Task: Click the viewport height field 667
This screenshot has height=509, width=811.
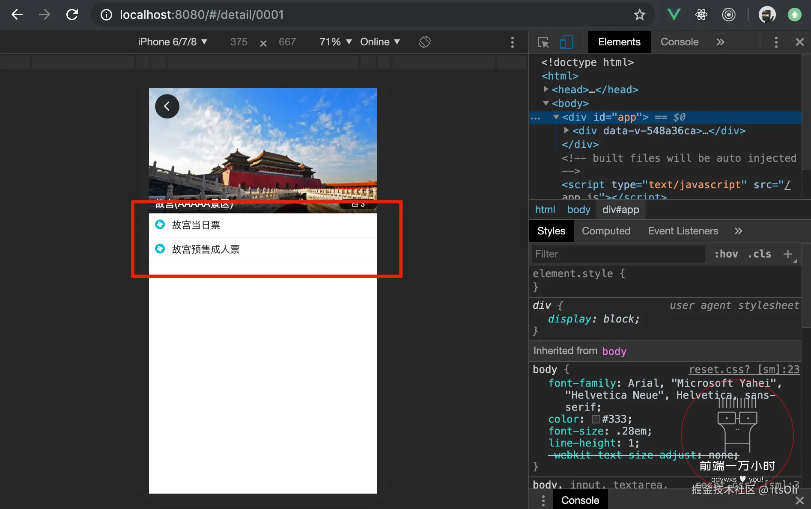Action: click(287, 42)
